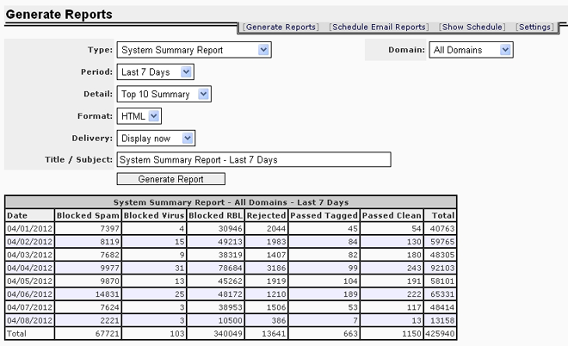Click Blocked Virus total 103
This screenshot has height=346, width=568.
(154, 333)
